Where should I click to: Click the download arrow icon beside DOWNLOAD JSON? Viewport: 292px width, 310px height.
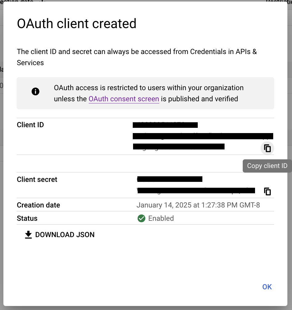pos(28,235)
